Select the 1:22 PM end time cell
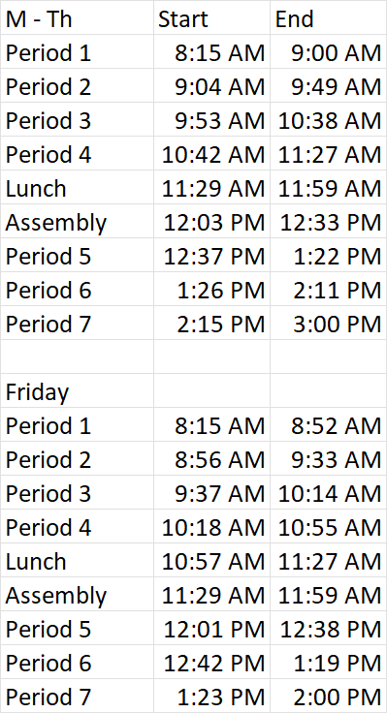Image resolution: width=387 pixels, height=713 pixels. click(x=328, y=255)
